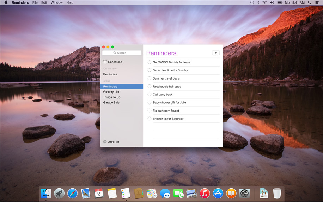Open the File menu
Viewport: 323px width, 202px height.
tap(35, 2)
